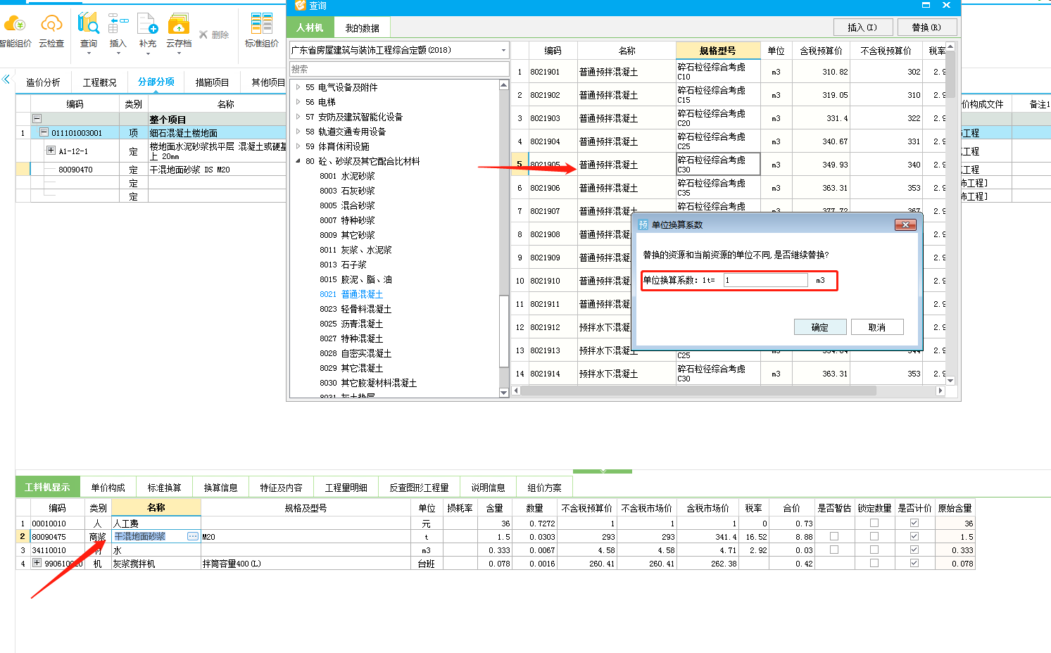
Task: Open the 特征及内容 bottom tab
Action: coord(281,487)
